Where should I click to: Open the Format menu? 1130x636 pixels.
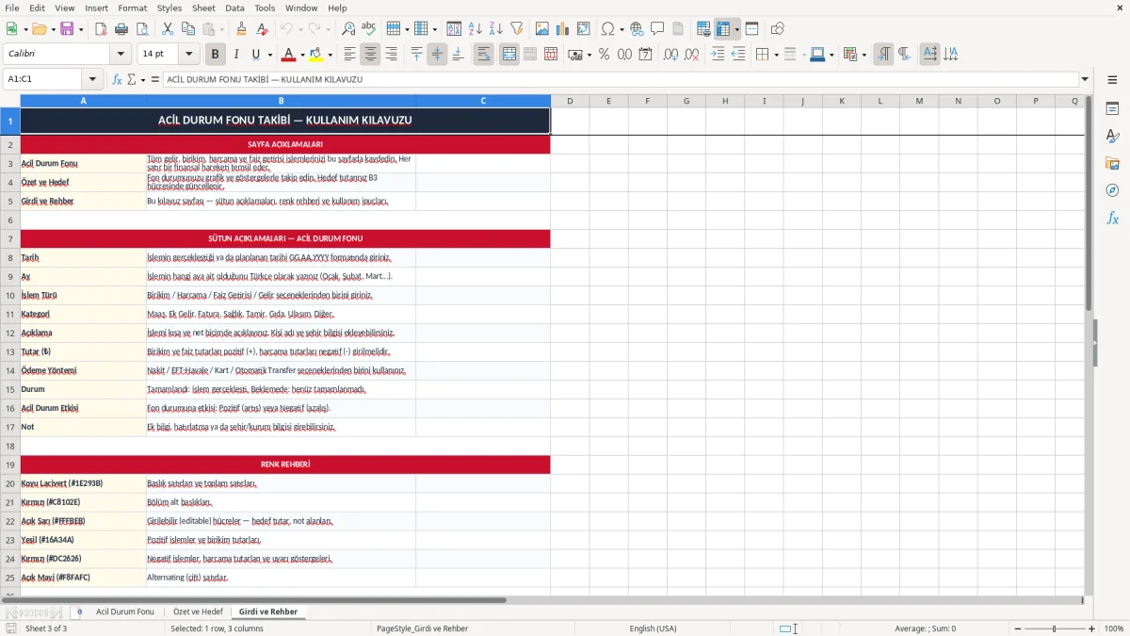click(x=132, y=8)
